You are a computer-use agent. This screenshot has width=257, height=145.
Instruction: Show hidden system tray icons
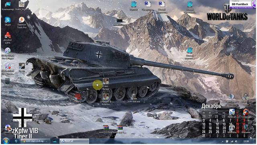(x=222, y=141)
